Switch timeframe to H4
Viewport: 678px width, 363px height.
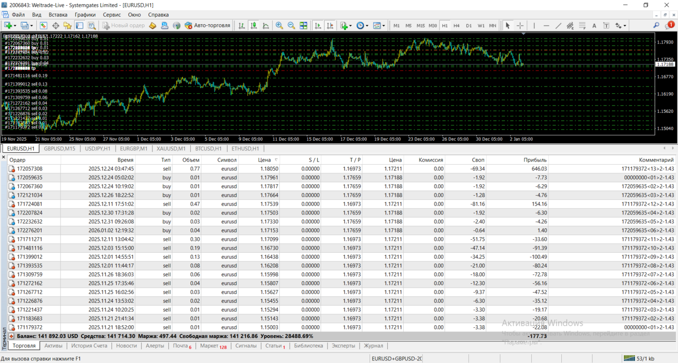click(x=456, y=25)
